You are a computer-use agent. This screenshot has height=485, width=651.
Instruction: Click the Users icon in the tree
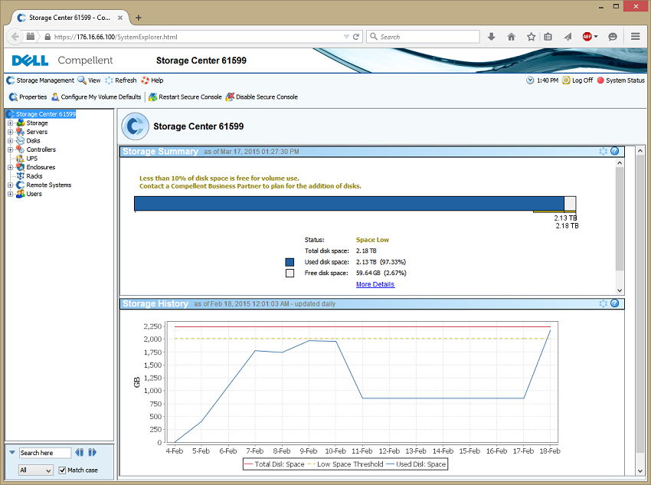21,194
